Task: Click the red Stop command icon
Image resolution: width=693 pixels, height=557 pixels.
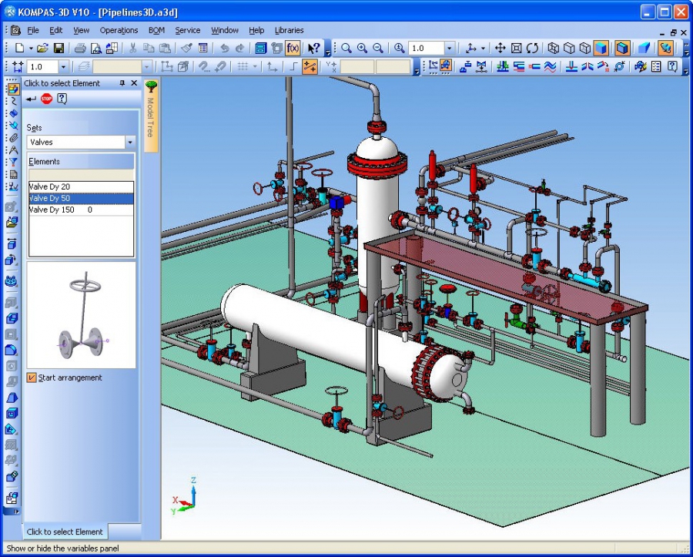Action: 47,99
